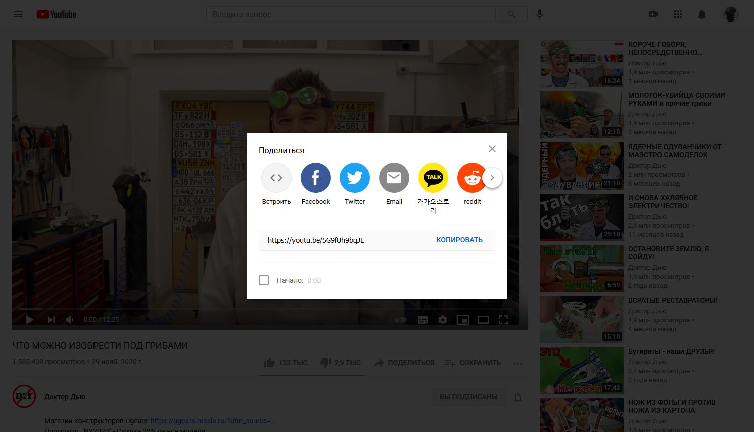Viewport: 754px width, 432px height.
Task: Save the video with СОХРАНИТЬ
Action: [x=473, y=363]
